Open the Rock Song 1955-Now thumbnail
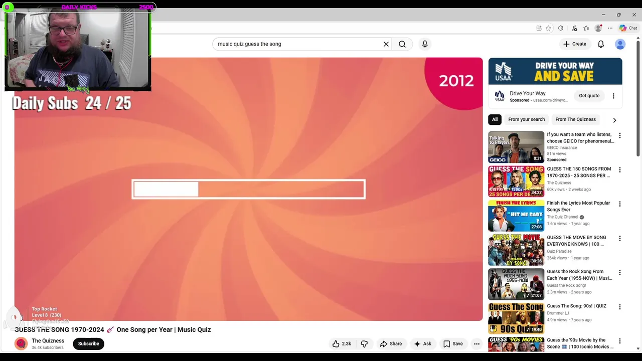 click(x=516, y=284)
